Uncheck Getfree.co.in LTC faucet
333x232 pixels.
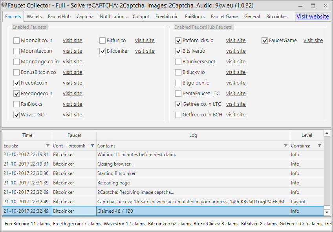point(178,104)
